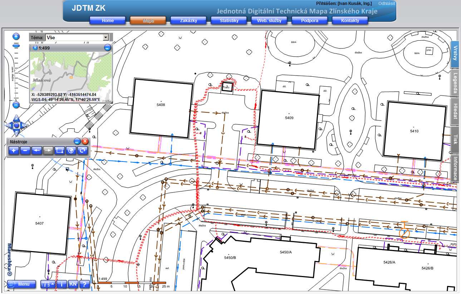Viewport: 461px width, 296px height.
Task: Open help with the question mark button
Action: coord(84,284)
